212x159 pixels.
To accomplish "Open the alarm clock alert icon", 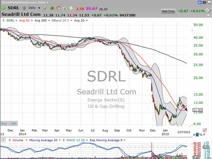I will click(x=59, y=8).
